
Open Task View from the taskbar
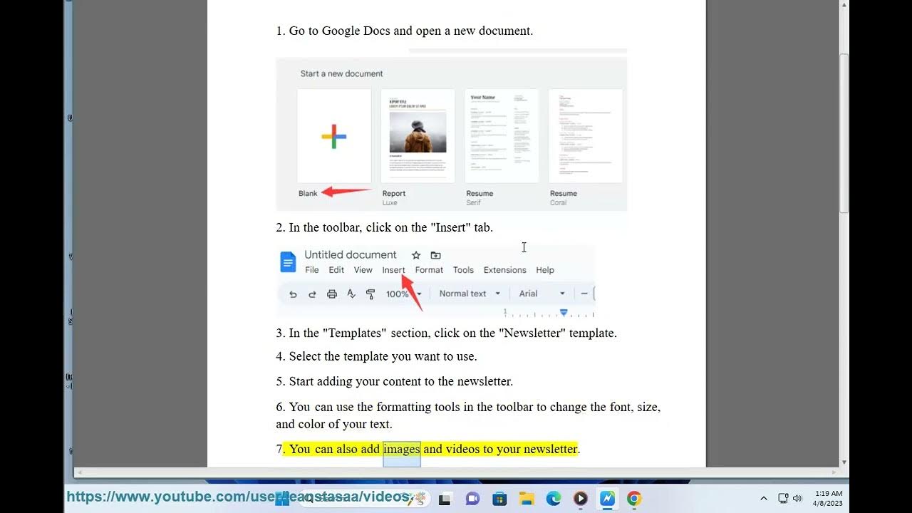445,499
